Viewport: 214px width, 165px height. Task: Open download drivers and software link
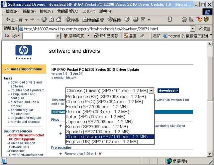(26, 84)
